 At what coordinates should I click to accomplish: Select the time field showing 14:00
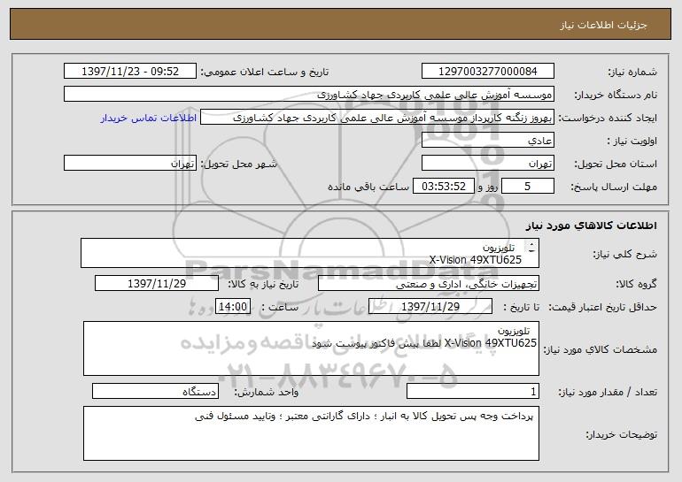pyautogui.click(x=233, y=307)
